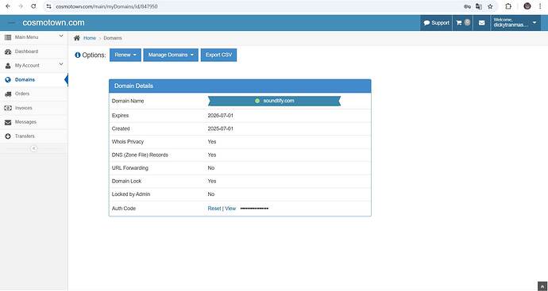Open the Manage Domains dropdown
The image size is (548, 291).
[x=171, y=55]
